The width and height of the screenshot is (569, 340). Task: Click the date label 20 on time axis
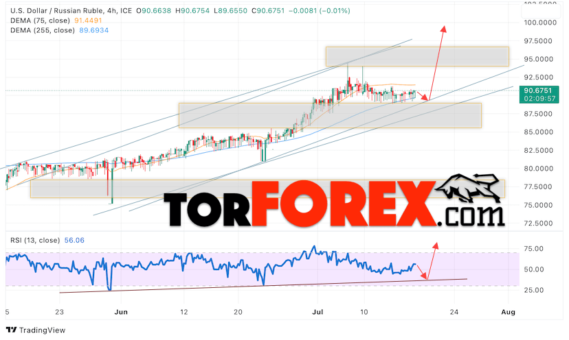tap(238, 312)
